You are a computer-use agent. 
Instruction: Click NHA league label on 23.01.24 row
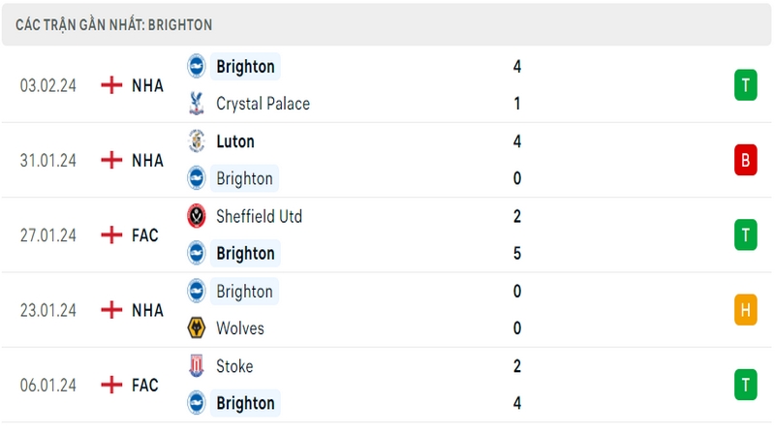(147, 310)
